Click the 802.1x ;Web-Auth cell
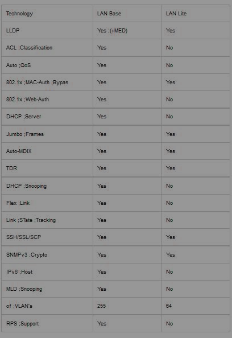Image resolution: width=232 pixels, height=338 pixels. (47, 100)
